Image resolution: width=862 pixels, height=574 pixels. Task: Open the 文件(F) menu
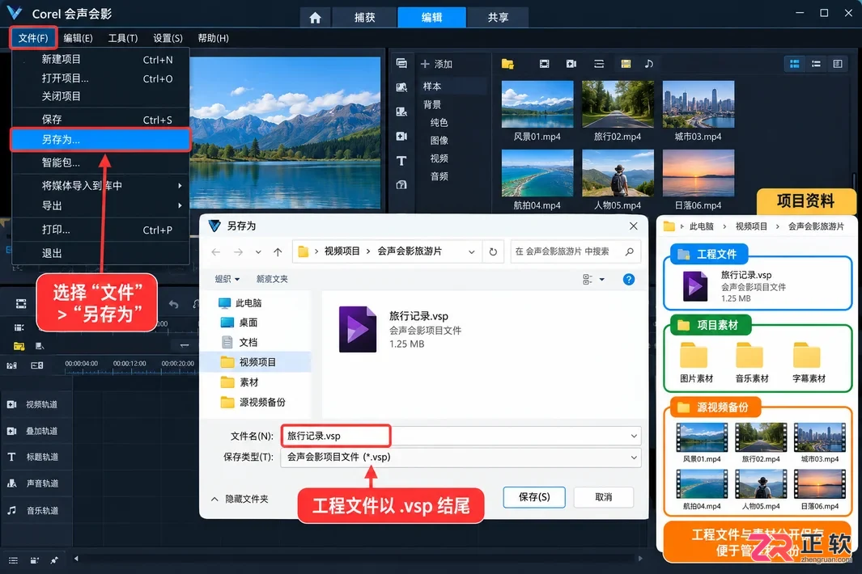point(33,38)
